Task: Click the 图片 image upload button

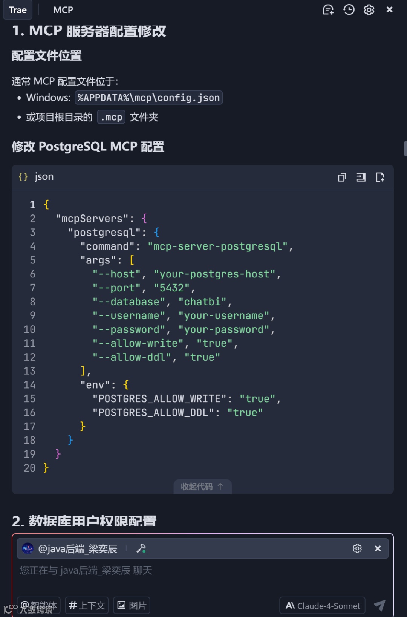Action: [132, 605]
